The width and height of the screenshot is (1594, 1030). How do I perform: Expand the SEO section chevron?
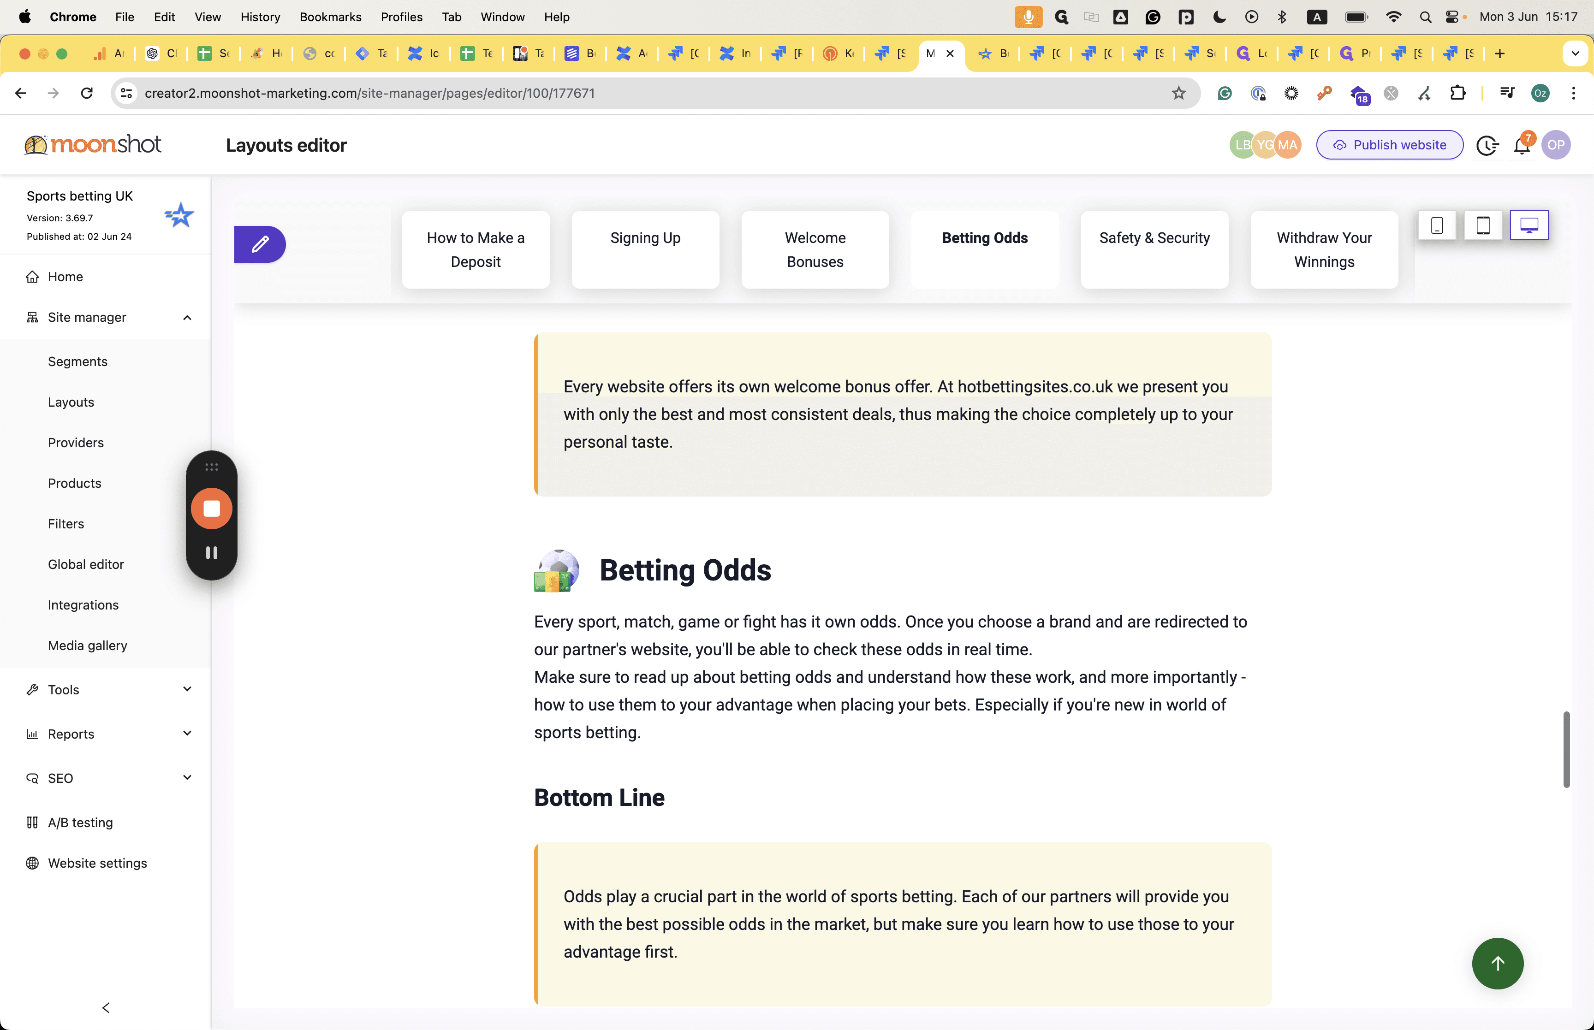(x=187, y=777)
